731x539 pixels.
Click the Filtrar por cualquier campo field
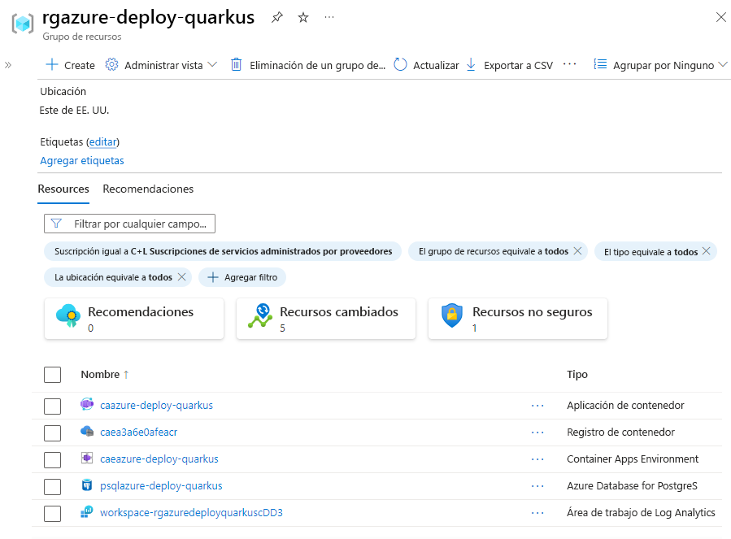point(129,223)
